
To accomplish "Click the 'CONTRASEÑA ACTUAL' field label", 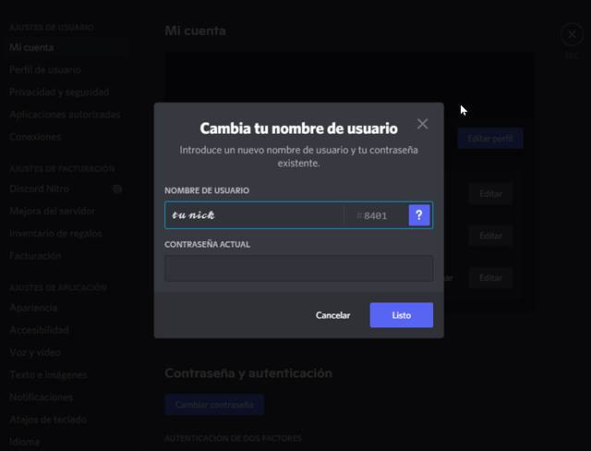I will pyautogui.click(x=207, y=244).
